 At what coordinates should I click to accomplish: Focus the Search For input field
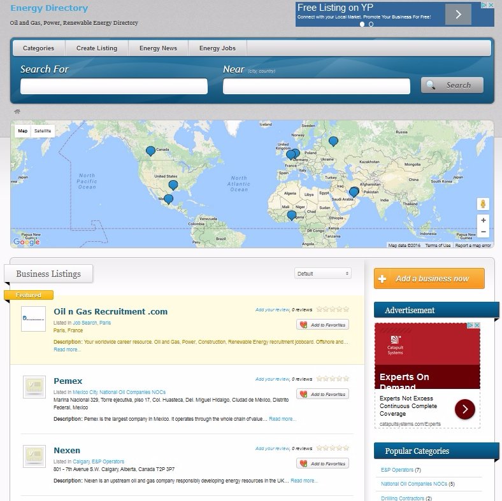coord(114,87)
